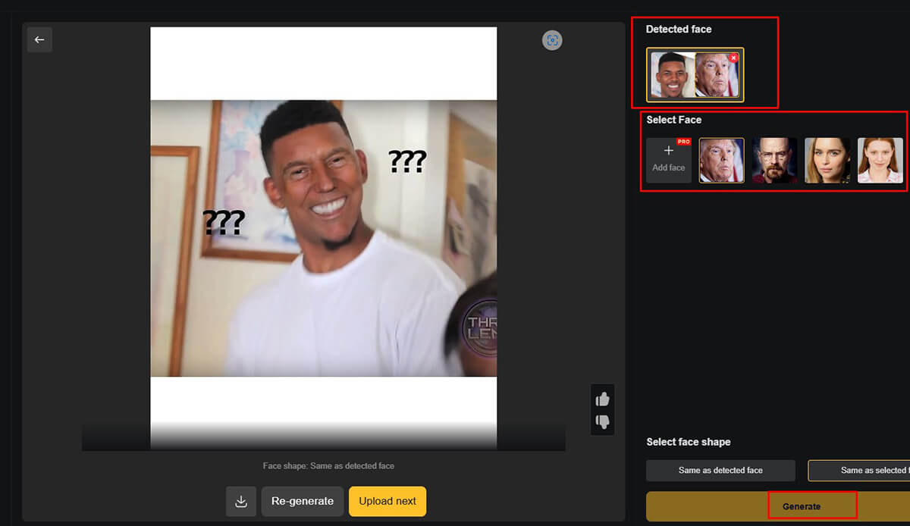Screen dimensions: 910x526
Task: Go back using the arrow icon
Action: click(39, 39)
